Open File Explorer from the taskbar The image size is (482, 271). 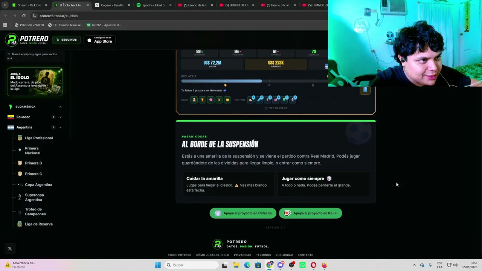(236, 265)
